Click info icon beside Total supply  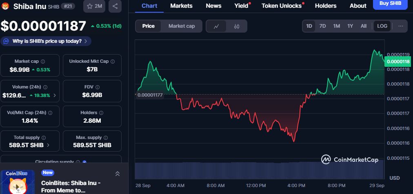(x=44, y=137)
